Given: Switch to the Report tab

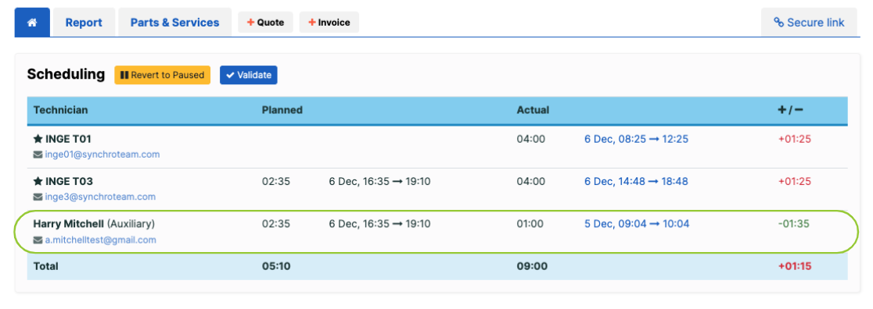Looking at the screenshot, I should (x=84, y=22).
